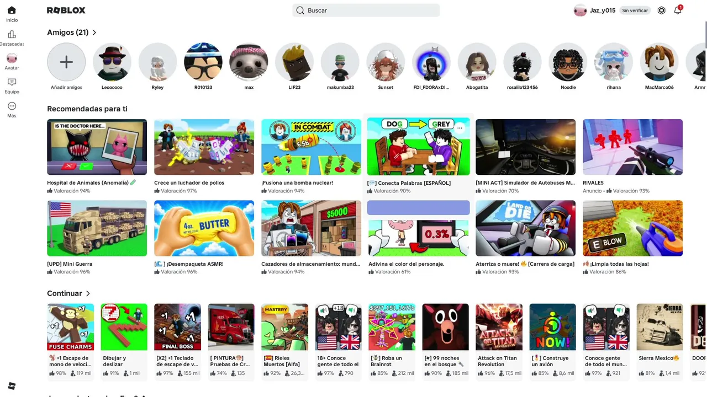Open friend R010133's avatar
The image size is (707, 397).
(203, 62)
